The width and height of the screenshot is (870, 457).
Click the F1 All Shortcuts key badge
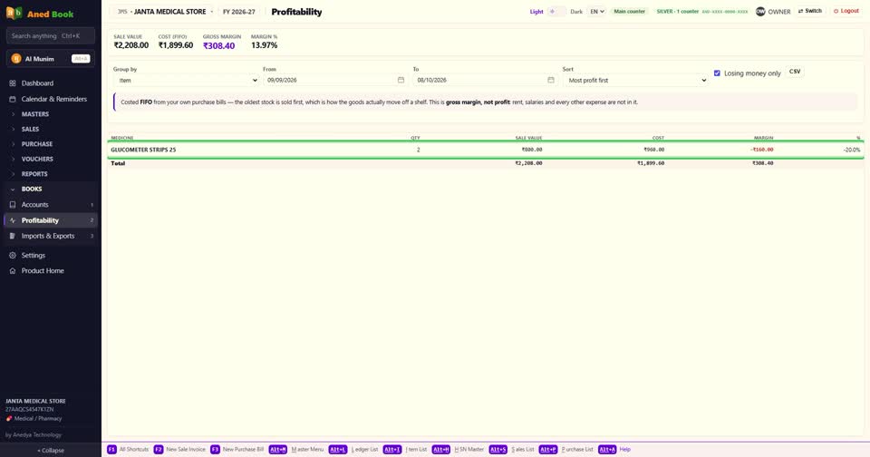click(111, 449)
